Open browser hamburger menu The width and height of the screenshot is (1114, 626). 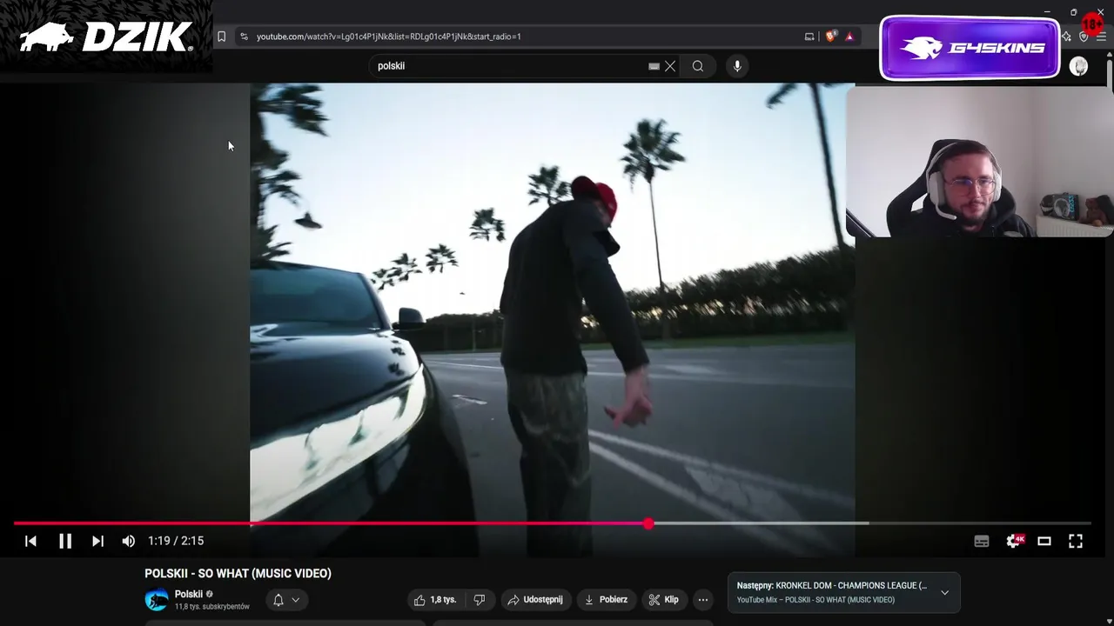[x=1102, y=37]
